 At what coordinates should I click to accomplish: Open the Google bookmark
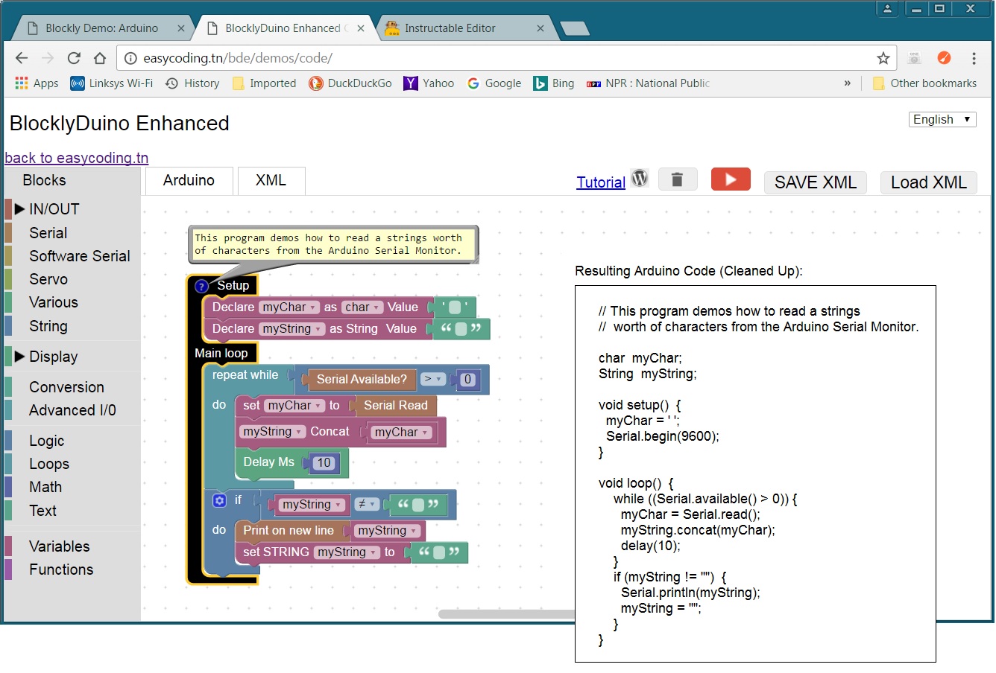coord(494,83)
